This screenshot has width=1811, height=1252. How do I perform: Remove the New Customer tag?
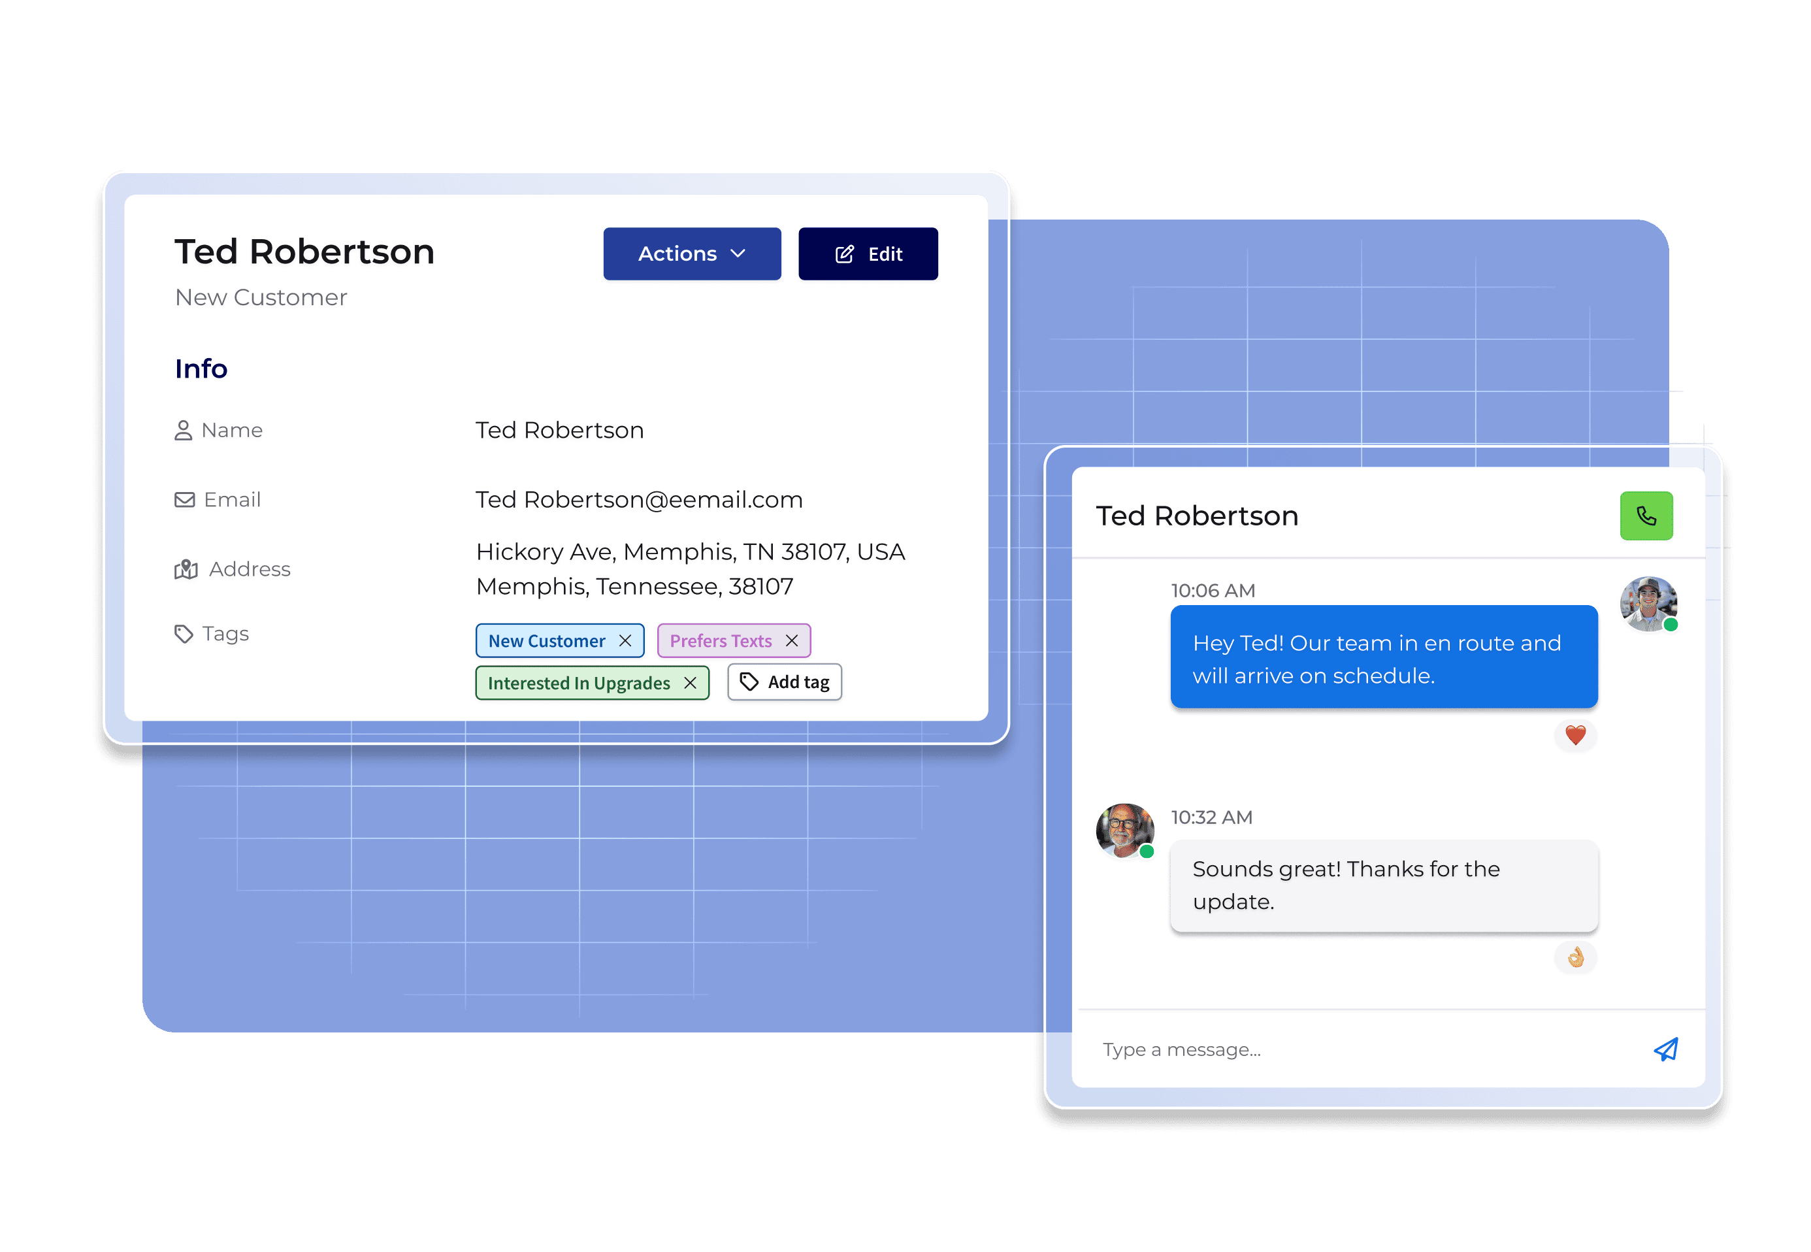(625, 641)
